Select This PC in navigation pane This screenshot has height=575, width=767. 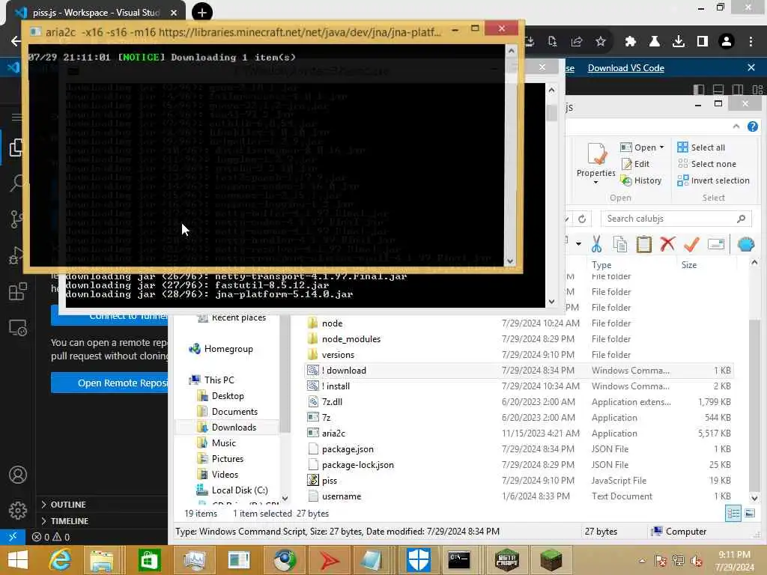pyautogui.click(x=219, y=380)
